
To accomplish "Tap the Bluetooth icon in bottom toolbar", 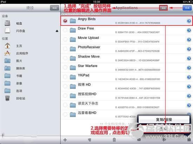I will click(x=164, y=139).
